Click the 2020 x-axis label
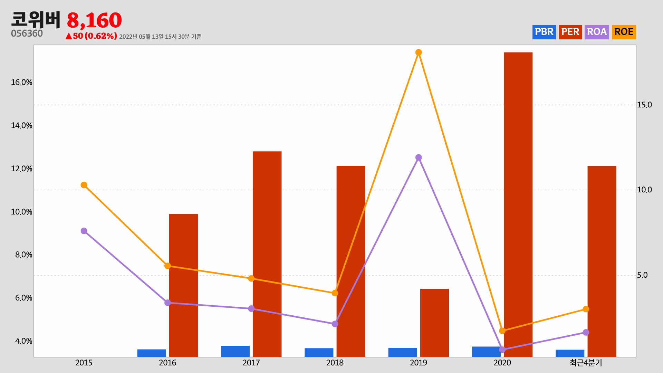This screenshot has width=663, height=373. point(502,363)
